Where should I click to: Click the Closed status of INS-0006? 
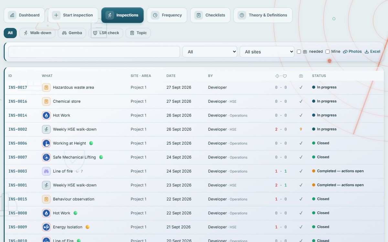tap(321, 143)
